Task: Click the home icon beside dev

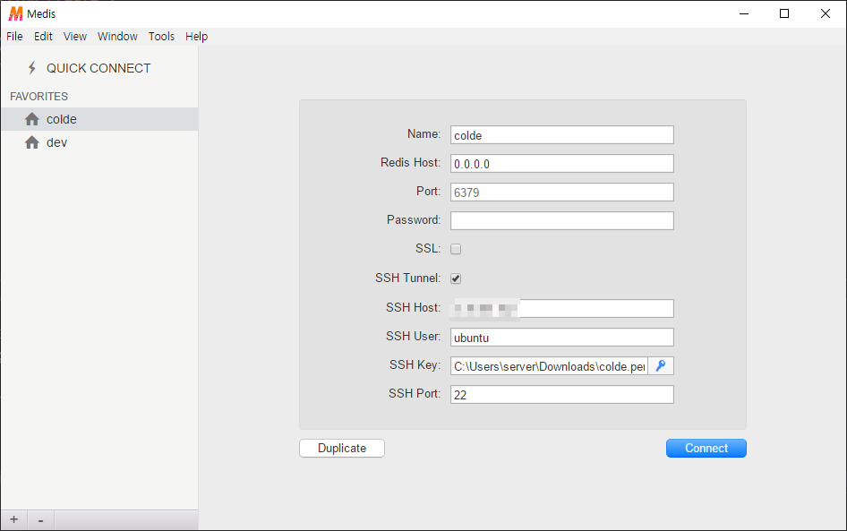Action: (x=32, y=142)
